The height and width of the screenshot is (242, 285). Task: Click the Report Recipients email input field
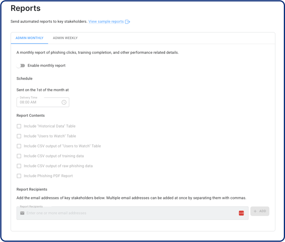(x=133, y=213)
